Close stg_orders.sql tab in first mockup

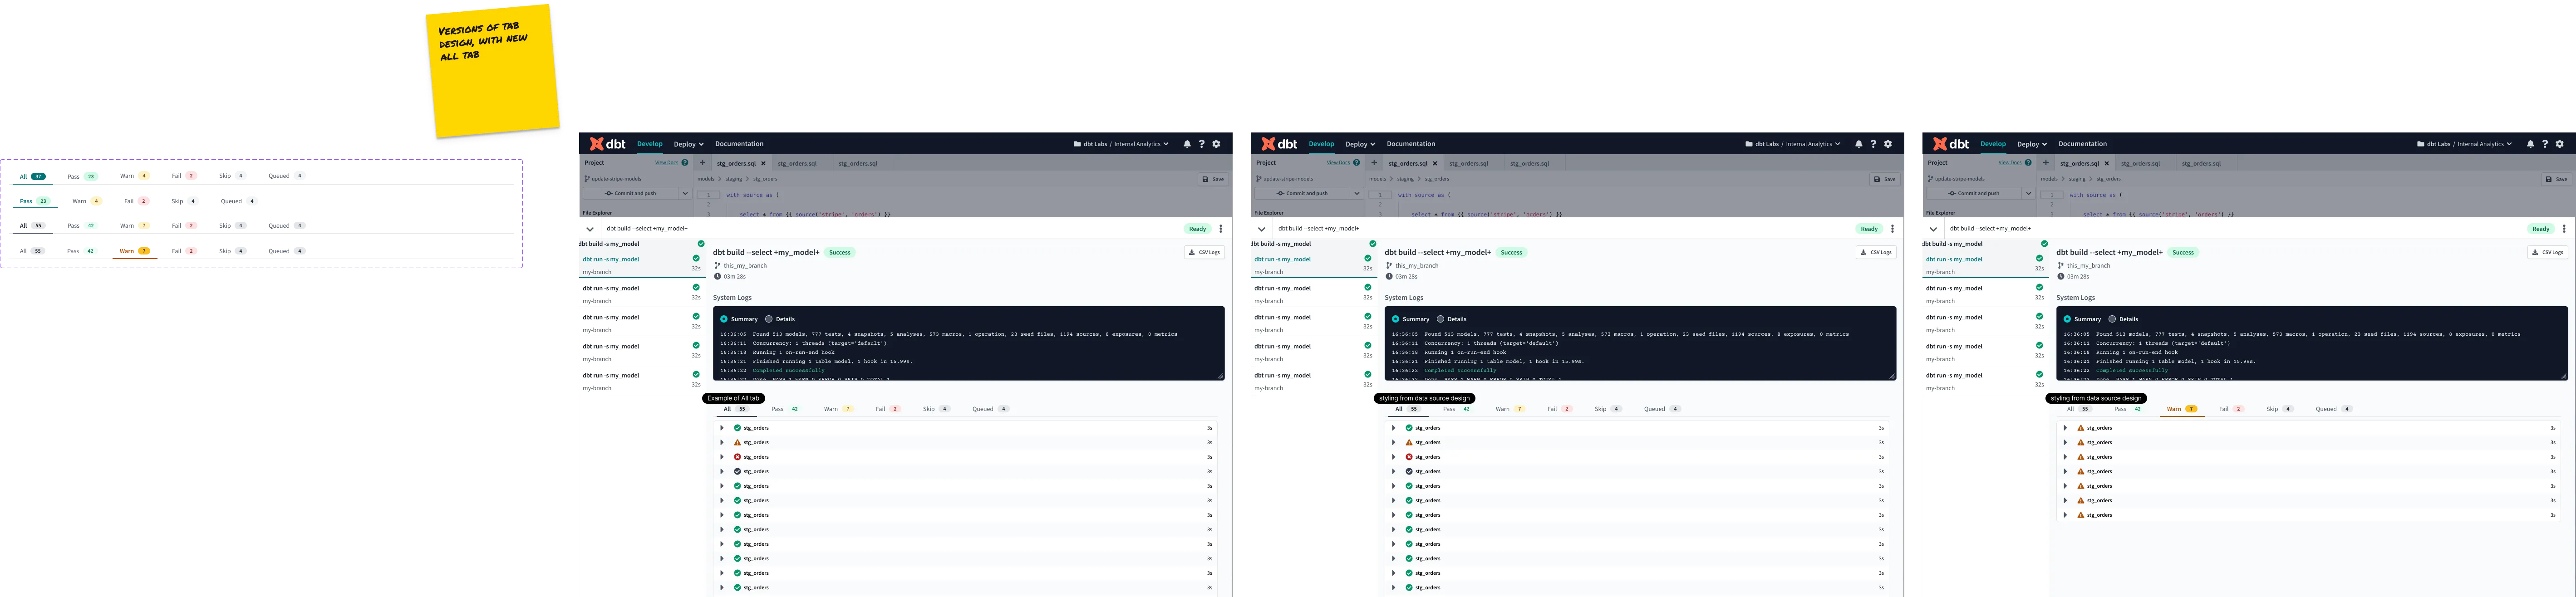[x=763, y=164]
